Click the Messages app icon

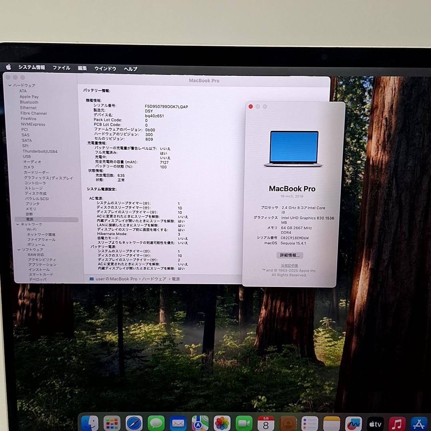156,422
